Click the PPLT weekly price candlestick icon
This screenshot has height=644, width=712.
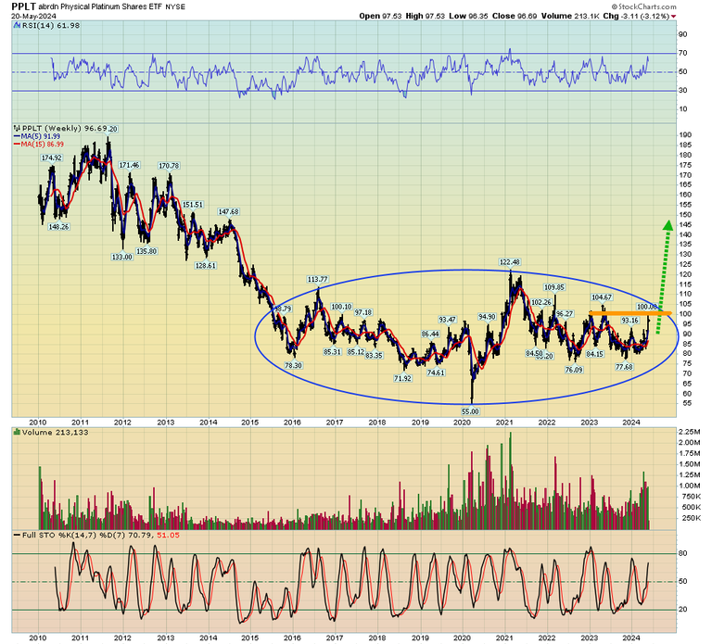[x=16, y=128]
